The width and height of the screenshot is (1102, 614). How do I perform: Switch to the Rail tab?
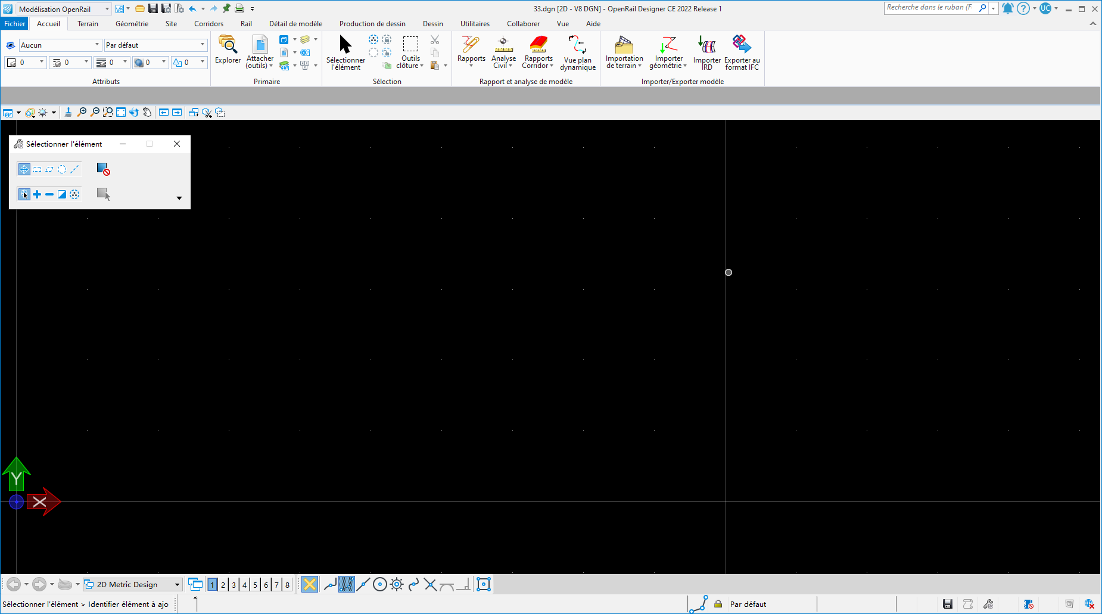coord(246,24)
